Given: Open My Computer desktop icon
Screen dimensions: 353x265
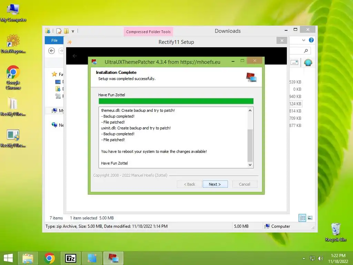Looking at the screenshot, I should coord(13,12).
